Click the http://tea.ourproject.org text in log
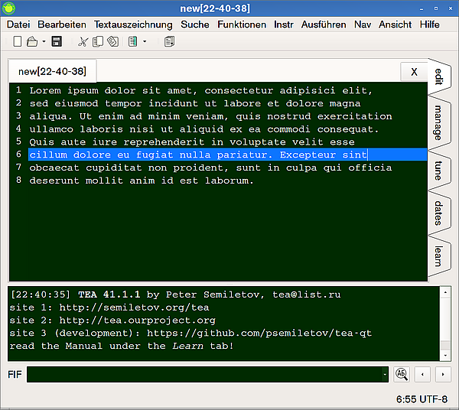The width and height of the screenshot is (459, 410). 137,321
